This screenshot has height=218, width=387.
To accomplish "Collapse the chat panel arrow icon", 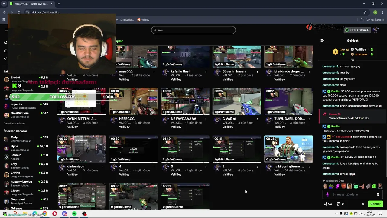I will click(322, 41).
